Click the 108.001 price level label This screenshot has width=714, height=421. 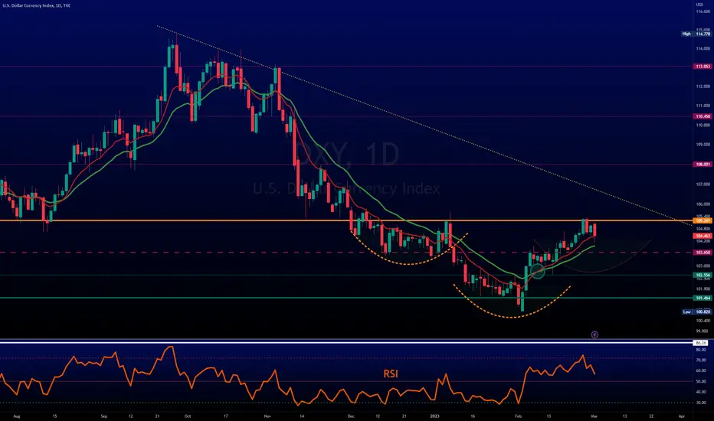click(703, 165)
